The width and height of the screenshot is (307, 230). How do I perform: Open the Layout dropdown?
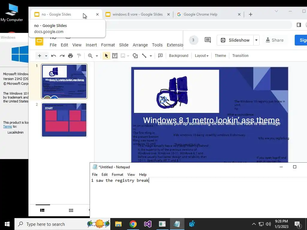[x=201, y=55]
